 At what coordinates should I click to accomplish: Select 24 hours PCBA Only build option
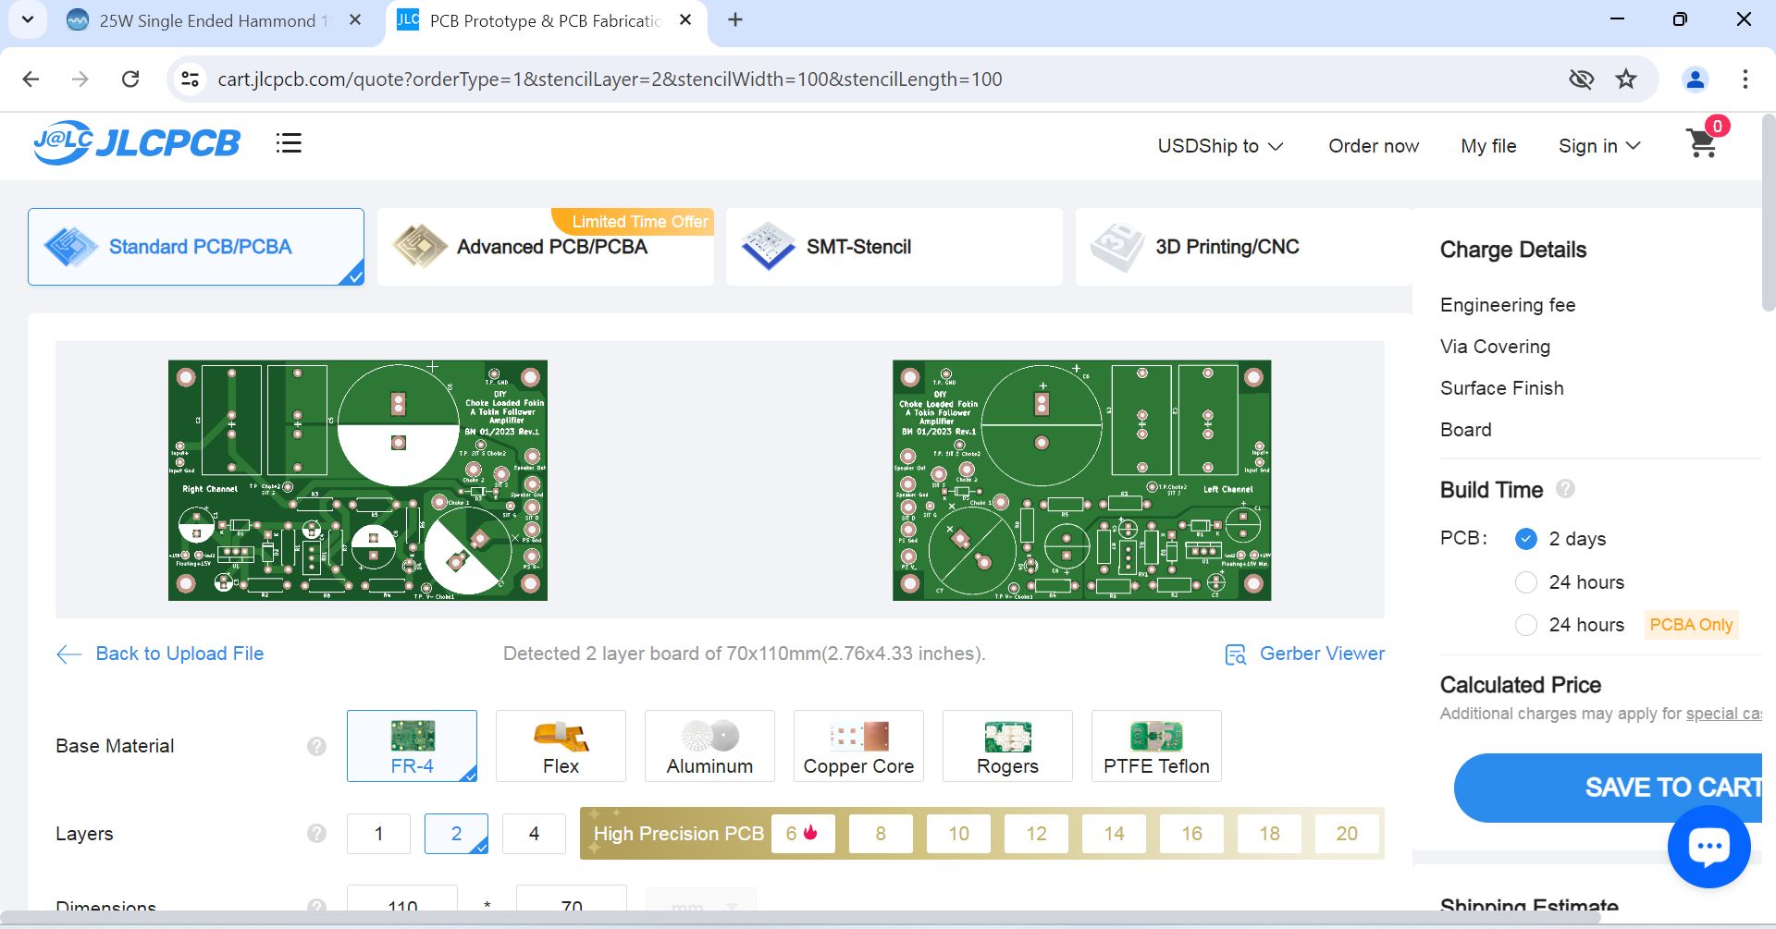1526,625
